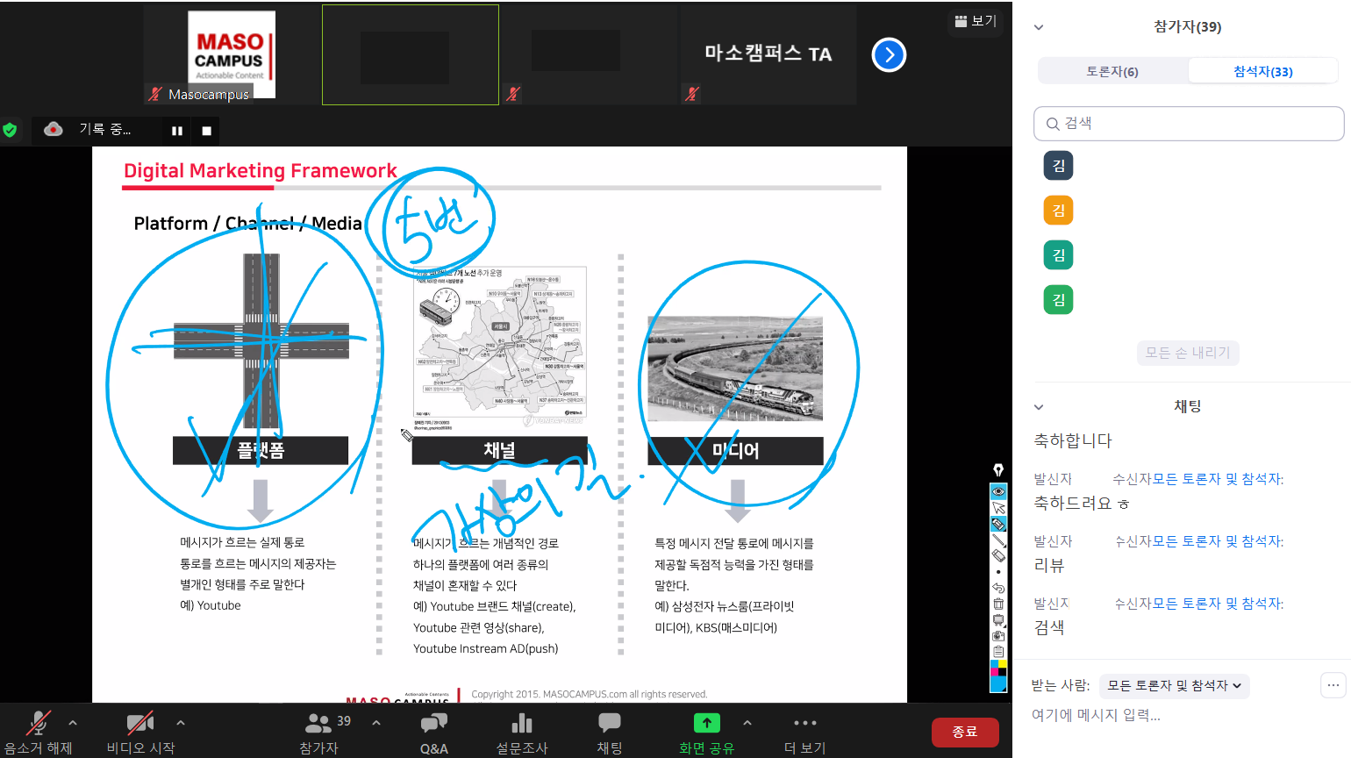Switch to the 참석자(33) tab
Viewport: 1351px width, 758px height.
pyautogui.click(x=1262, y=71)
